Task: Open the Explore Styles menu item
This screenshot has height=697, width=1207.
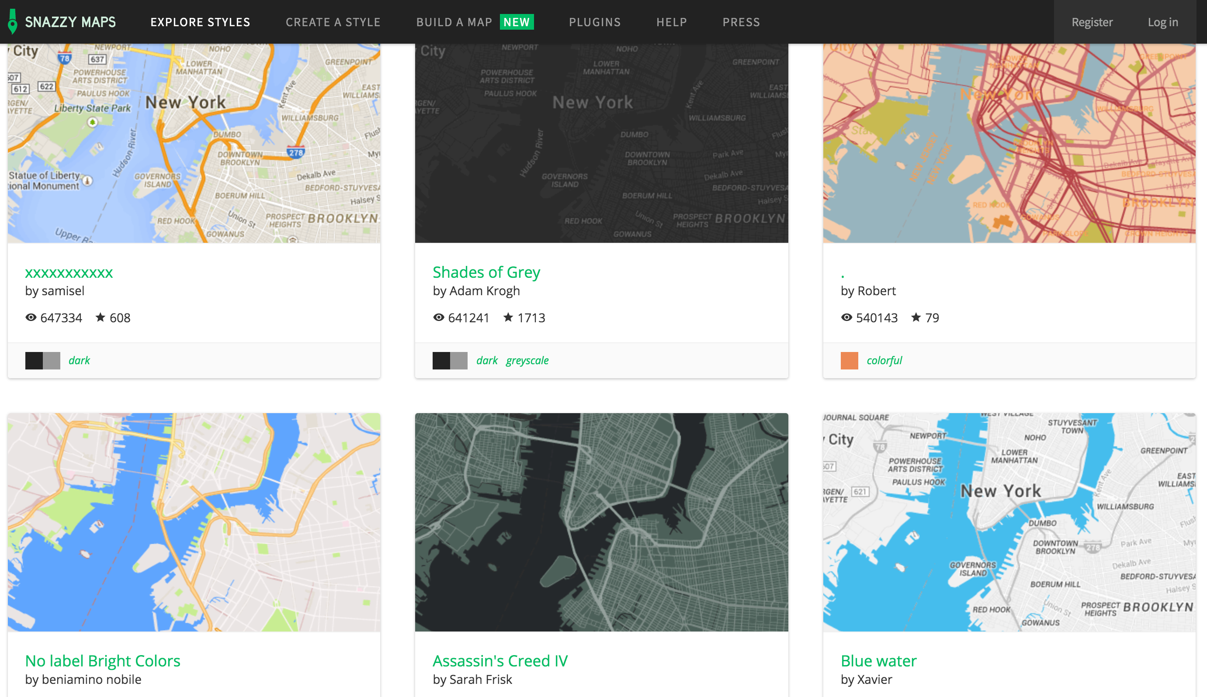Action: [x=200, y=22]
